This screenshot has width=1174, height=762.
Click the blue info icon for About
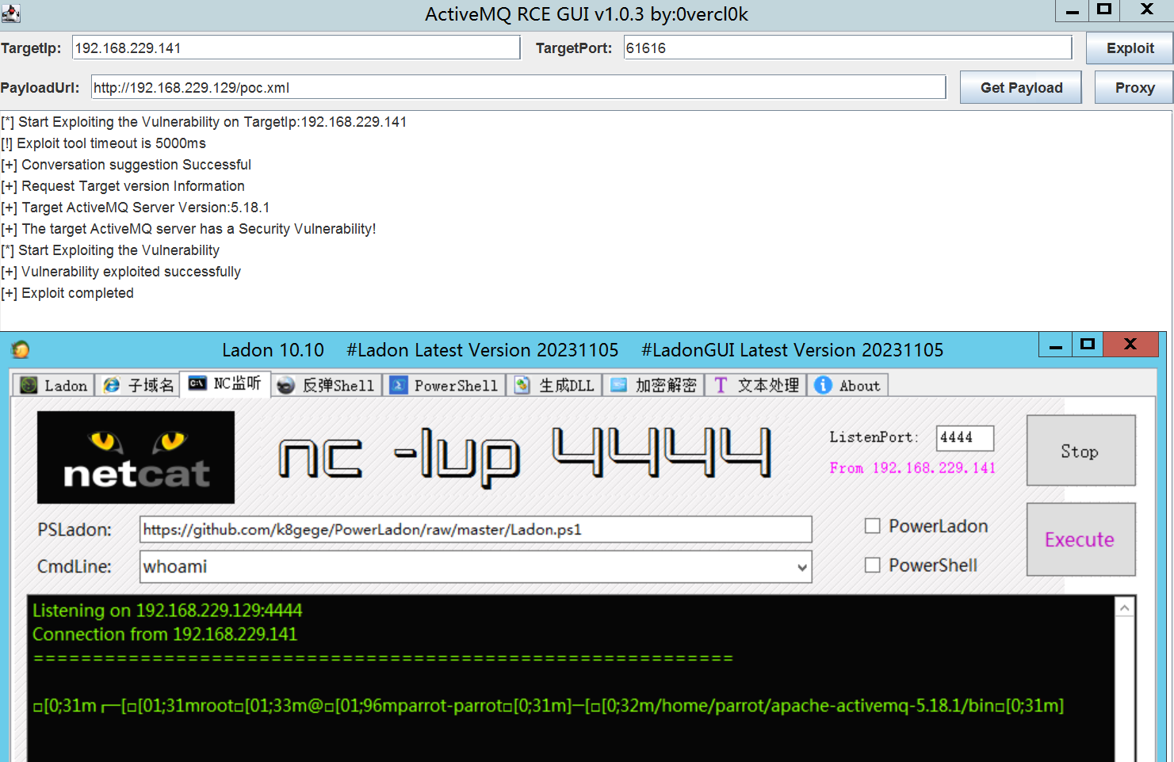click(x=824, y=385)
